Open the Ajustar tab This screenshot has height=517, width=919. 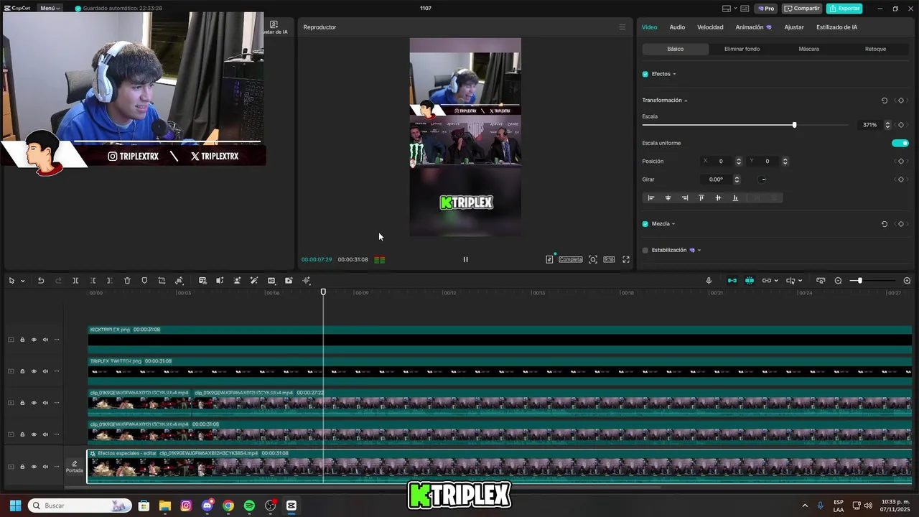click(794, 27)
